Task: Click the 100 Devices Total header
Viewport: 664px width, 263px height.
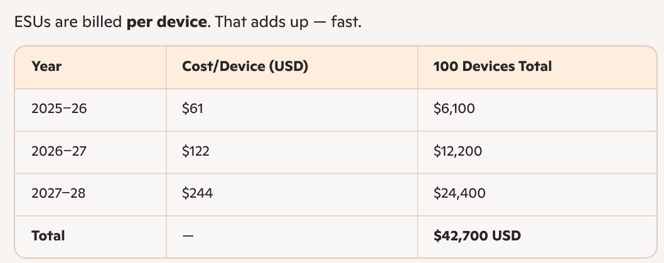Action: click(x=493, y=67)
